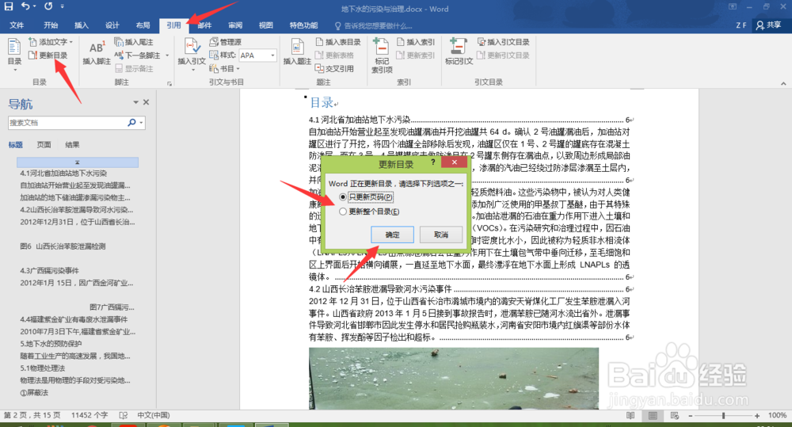Open the APA style dropdown
This screenshot has width=792, height=427.
point(272,55)
